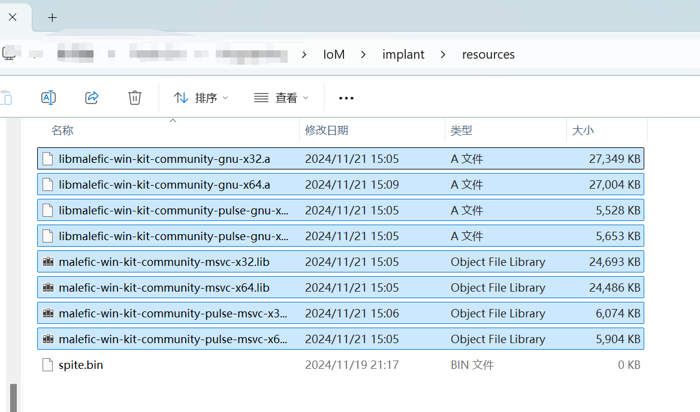The height and width of the screenshot is (412, 700).
Task: Click the Share icon in the toolbar
Action: coord(92,97)
